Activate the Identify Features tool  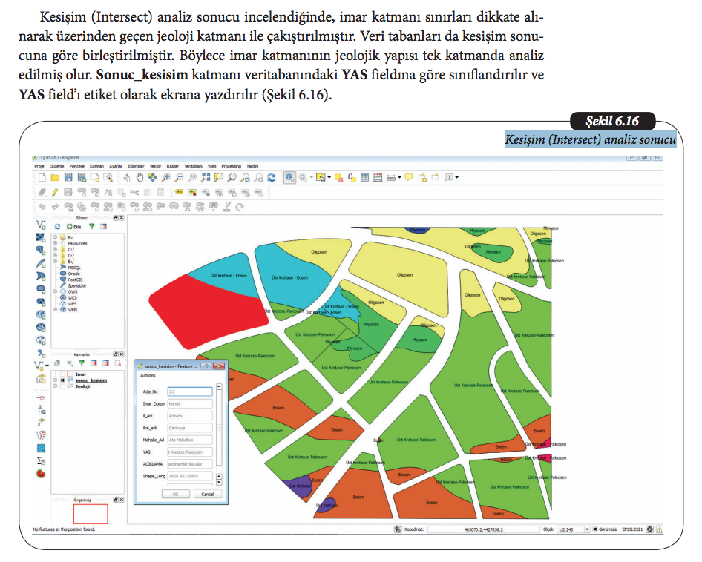point(289,178)
